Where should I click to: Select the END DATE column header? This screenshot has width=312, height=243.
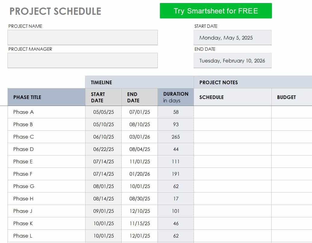click(139, 97)
